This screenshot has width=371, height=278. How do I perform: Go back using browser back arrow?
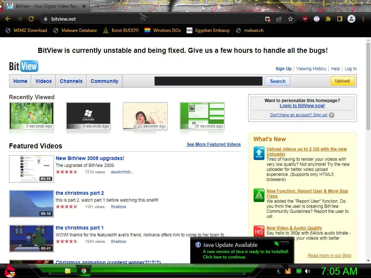pos(8,19)
